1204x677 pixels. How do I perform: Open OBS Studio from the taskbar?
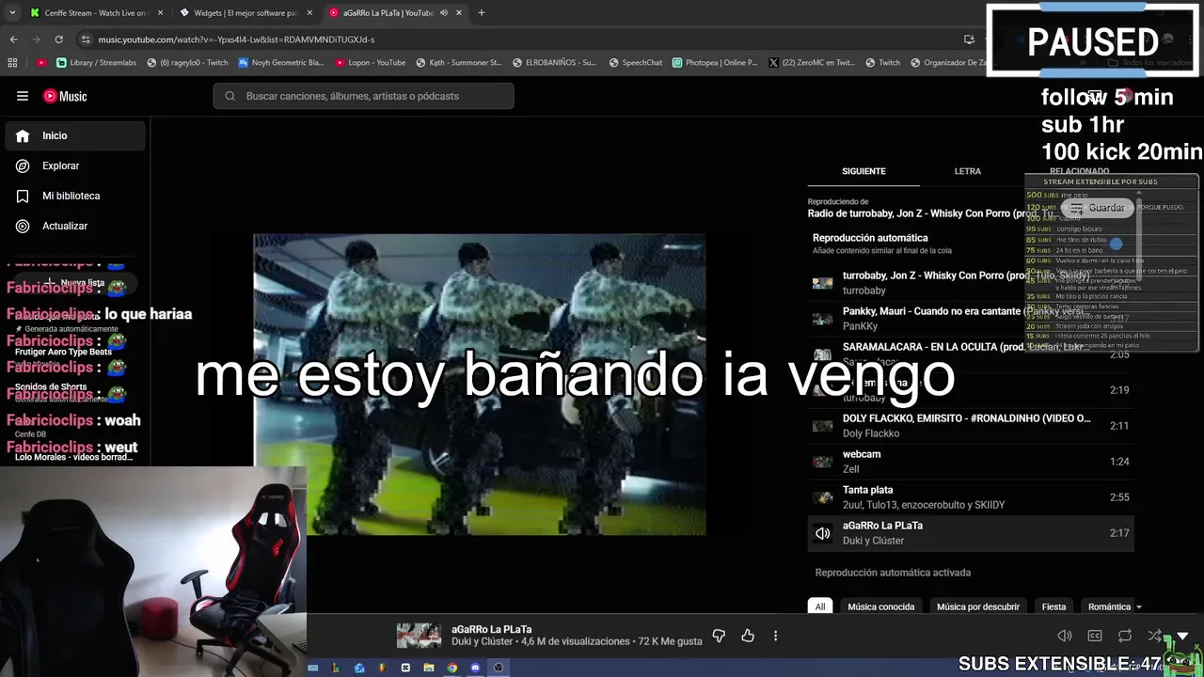[x=499, y=668]
